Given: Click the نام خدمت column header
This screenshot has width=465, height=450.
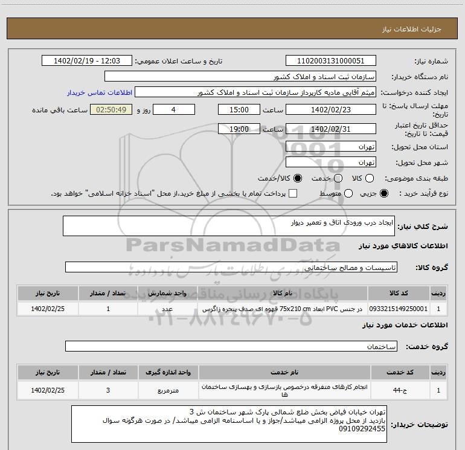Looking at the screenshot, I should point(284,372).
